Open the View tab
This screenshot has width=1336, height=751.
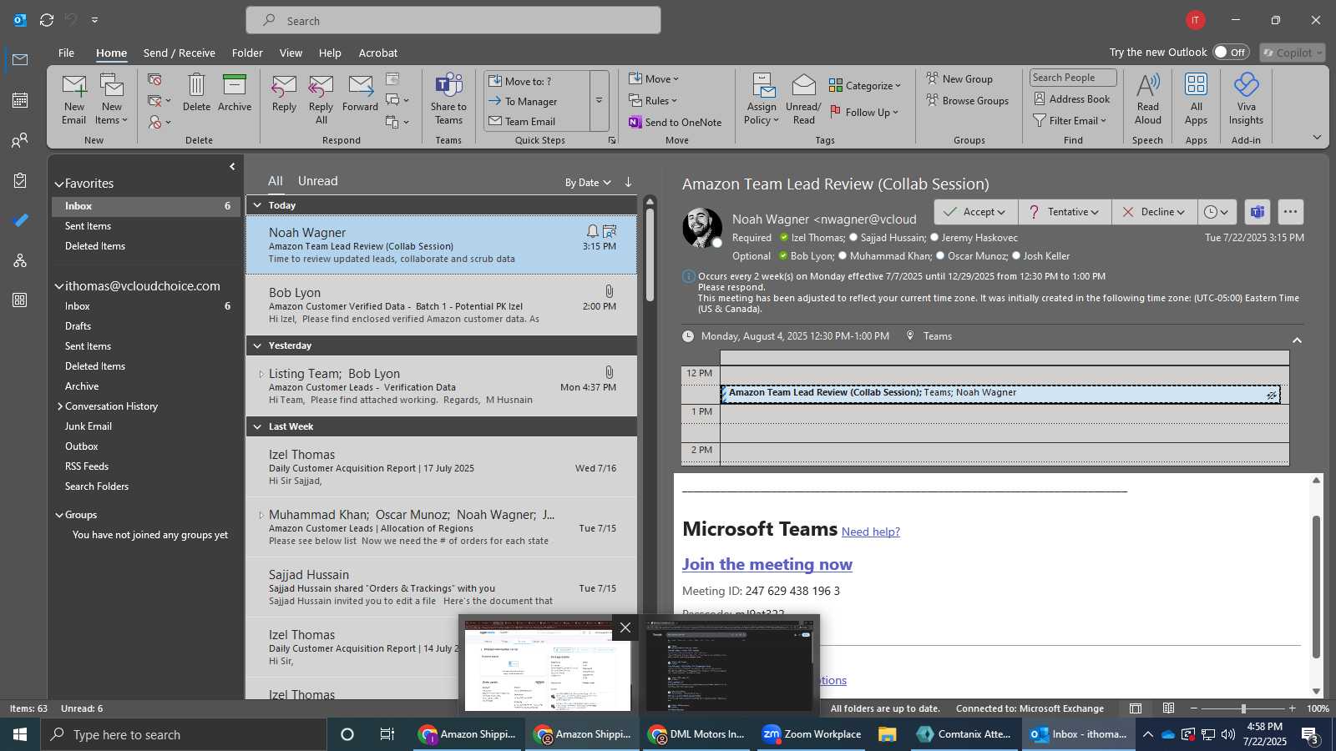click(291, 53)
